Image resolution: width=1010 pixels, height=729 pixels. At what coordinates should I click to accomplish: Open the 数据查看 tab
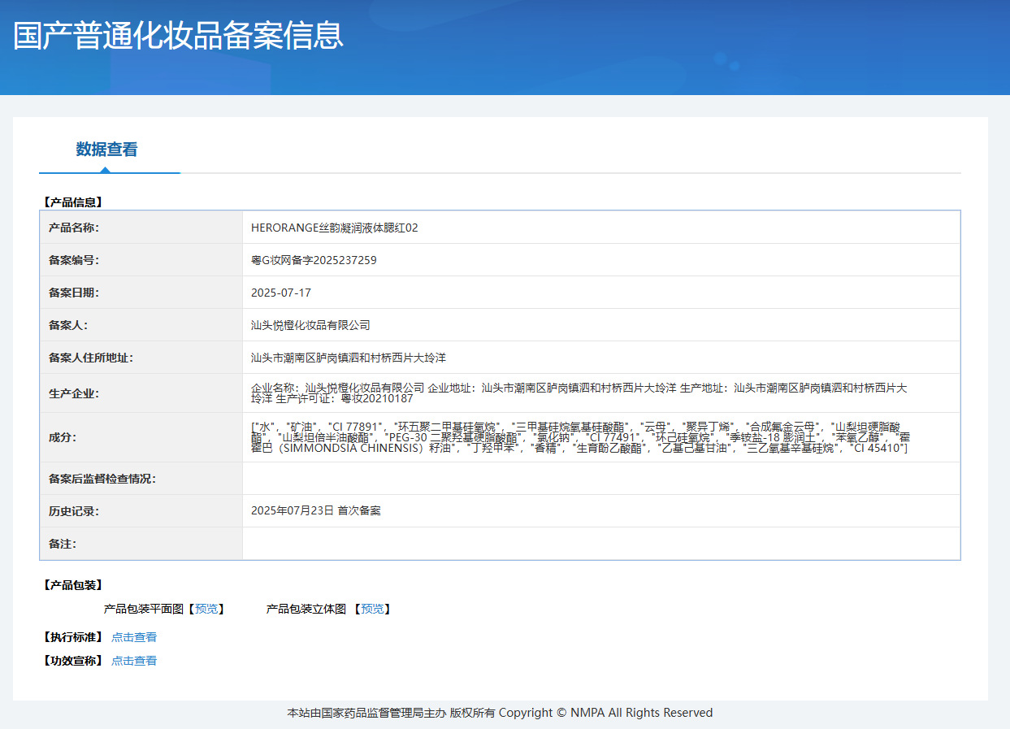pyautogui.click(x=107, y=150)
